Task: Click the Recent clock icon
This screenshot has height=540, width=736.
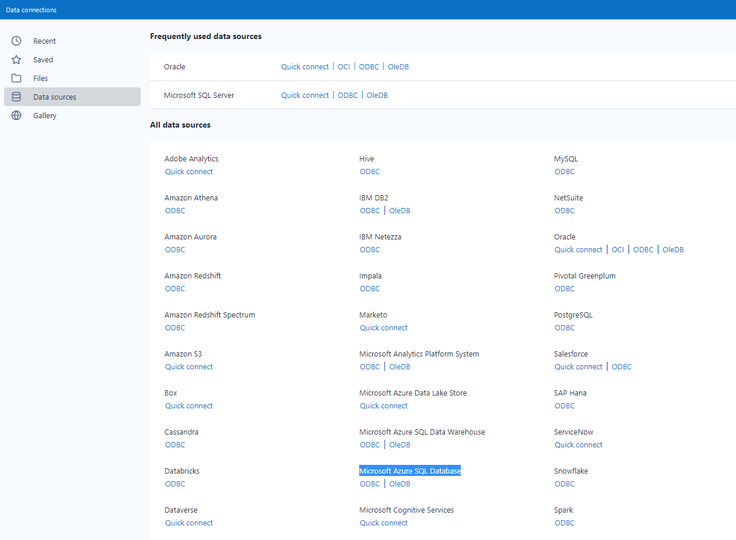Action: pos(16,41)
